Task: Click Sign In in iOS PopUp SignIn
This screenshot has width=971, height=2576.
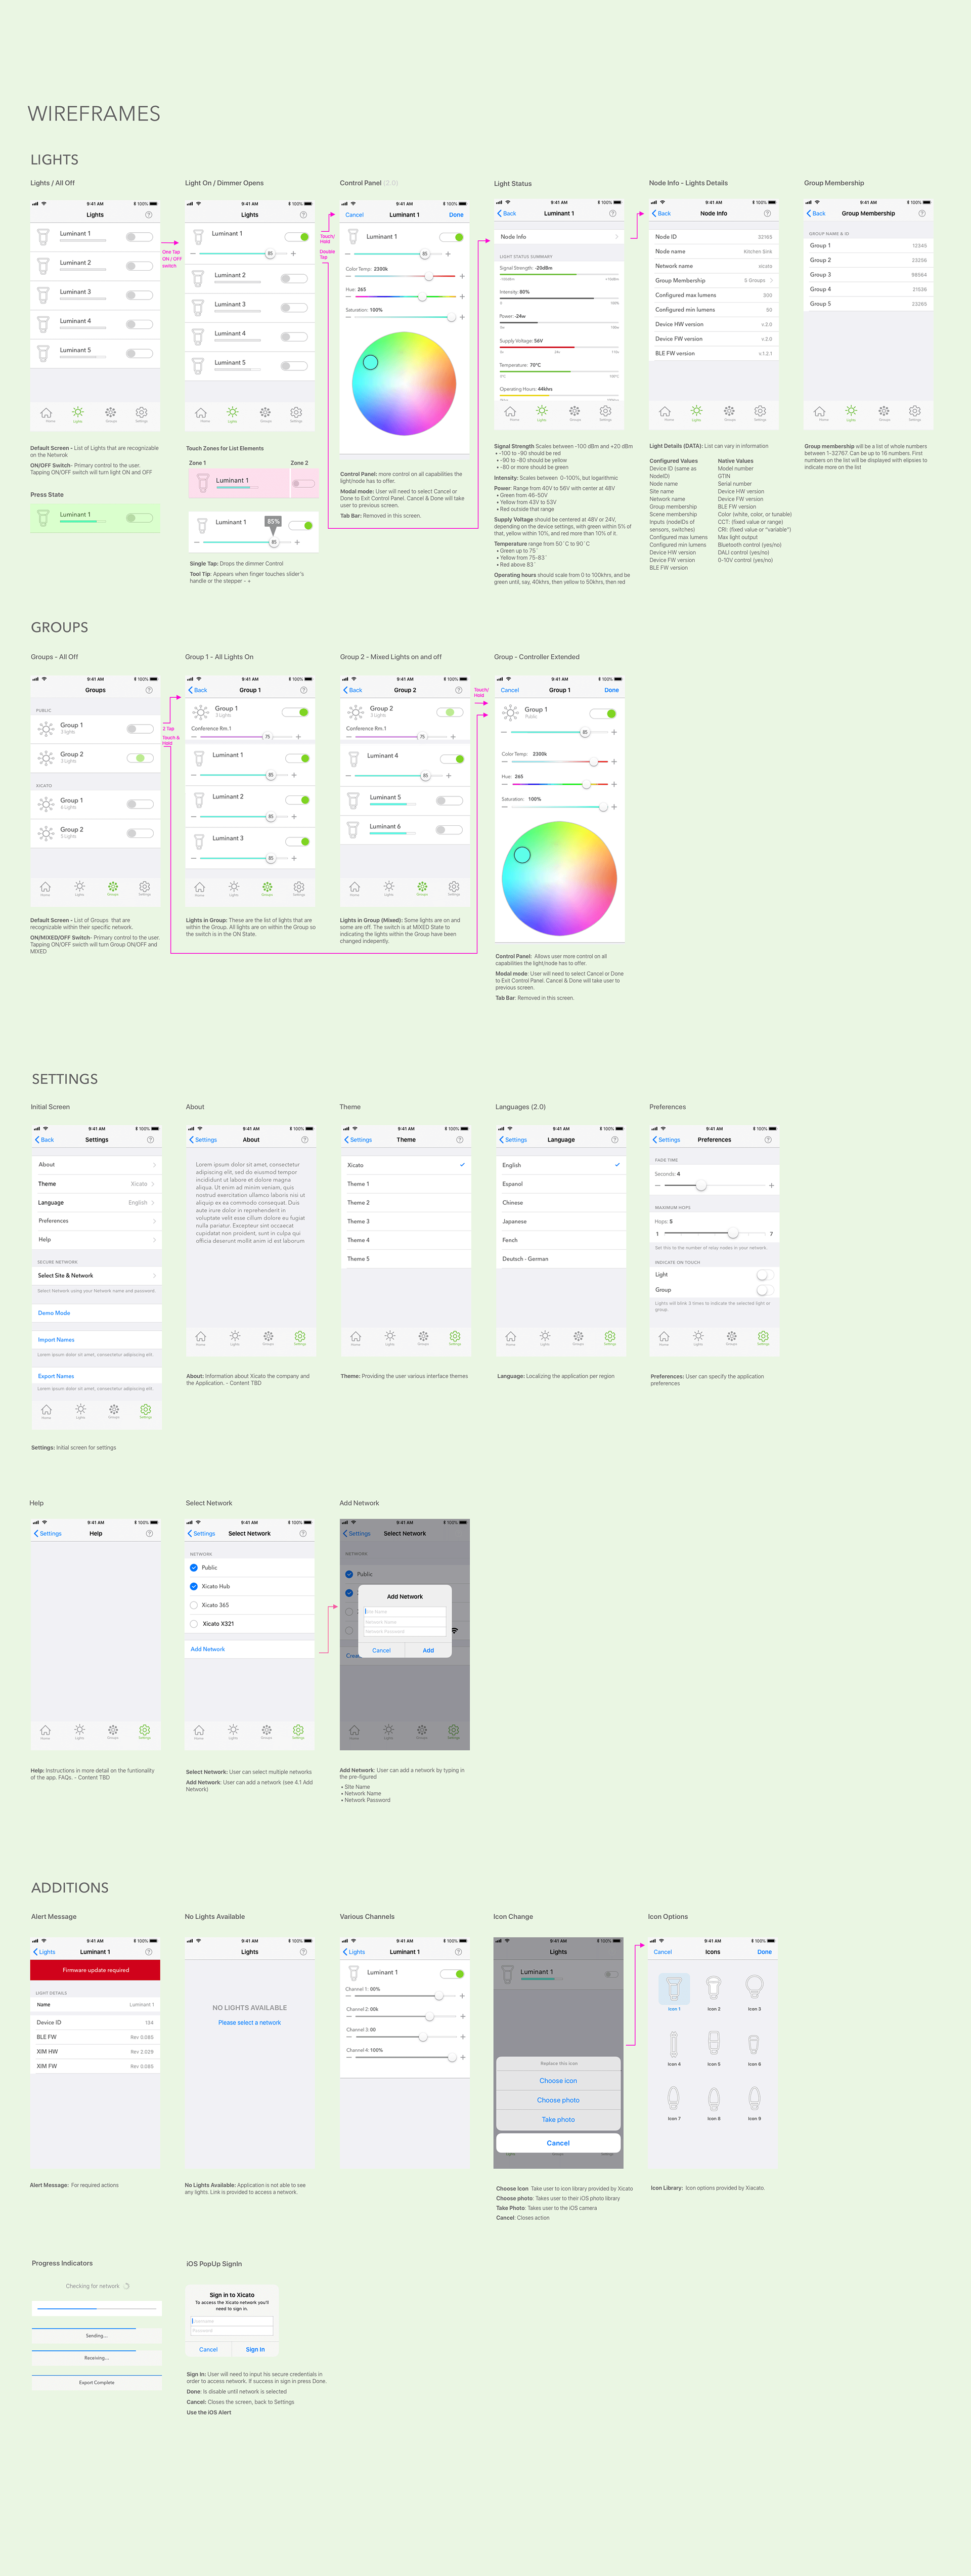Action: (x=256, y=2349)
